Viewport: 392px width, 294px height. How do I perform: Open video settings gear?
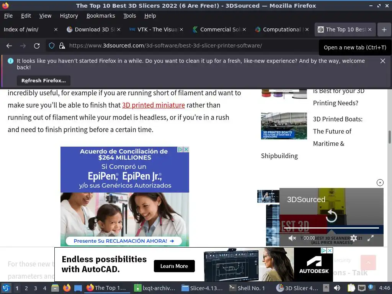[354, 238]
